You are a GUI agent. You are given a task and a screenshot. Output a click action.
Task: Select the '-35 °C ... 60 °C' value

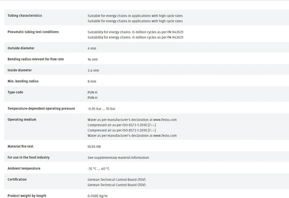98,169
